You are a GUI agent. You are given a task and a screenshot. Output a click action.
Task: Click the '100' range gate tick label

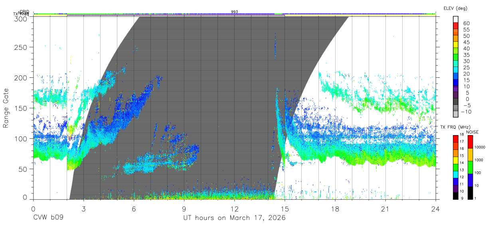coord(22,138)
